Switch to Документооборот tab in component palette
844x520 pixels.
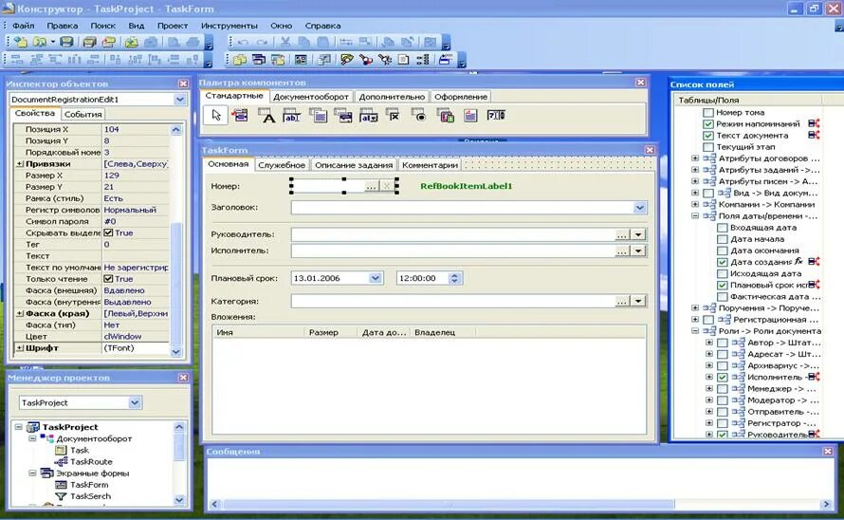(x=311, y=97)
